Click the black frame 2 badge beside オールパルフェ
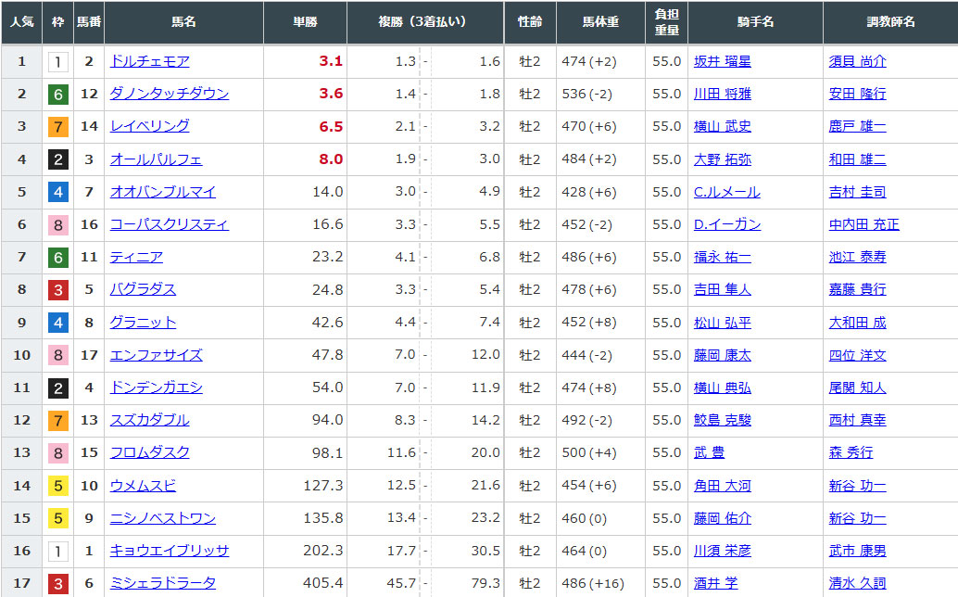The width and height of the screenshot is (958, 597). click(x=57, y=159)
